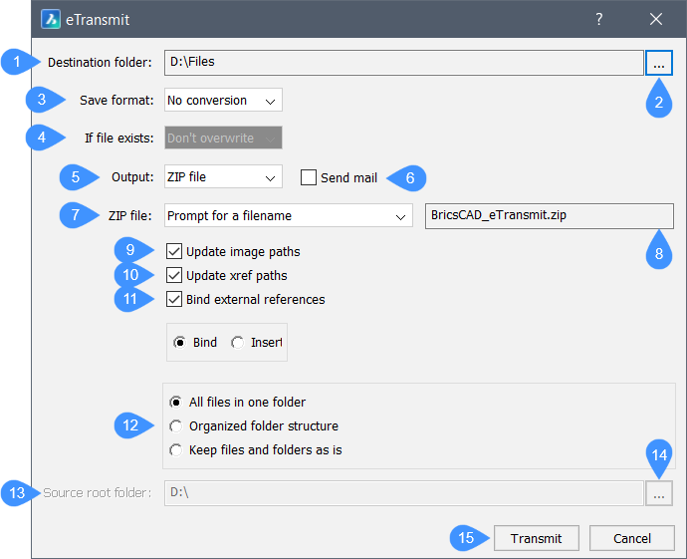
Task: Click the BricsCAD logo in title bar
Action: [x=51, y=19]
